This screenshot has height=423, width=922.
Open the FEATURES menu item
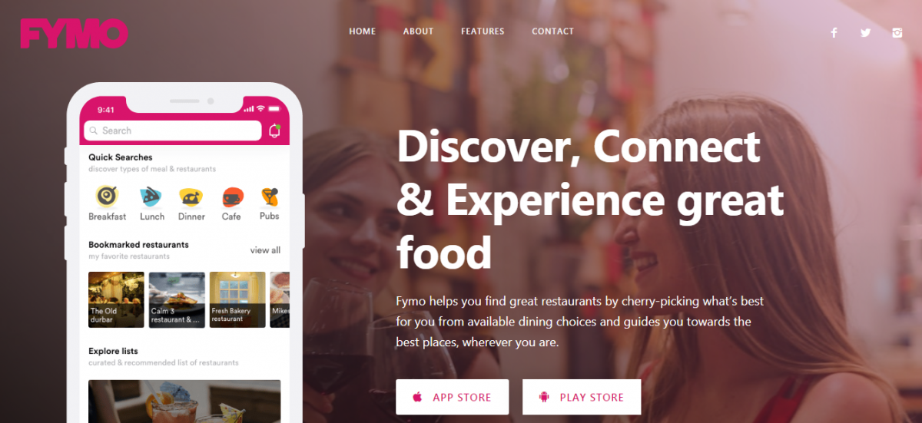point(483,31)
